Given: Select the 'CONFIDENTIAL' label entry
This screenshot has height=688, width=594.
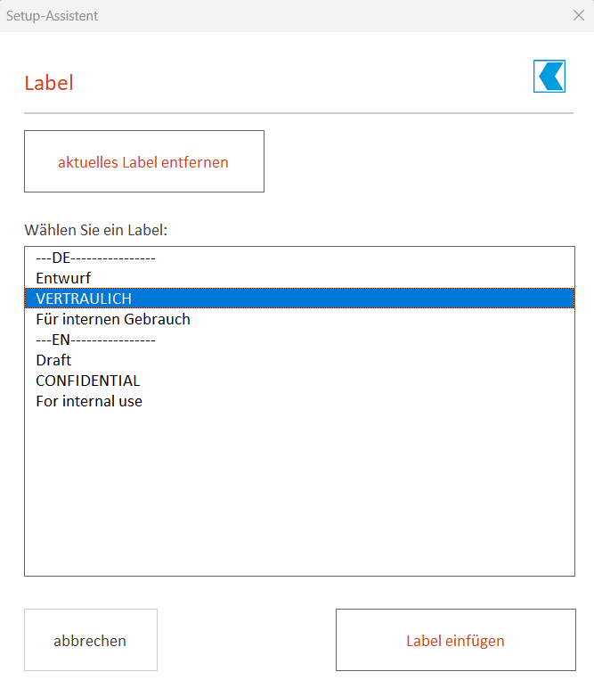Looking at the screenshot, I should point(299,381).
